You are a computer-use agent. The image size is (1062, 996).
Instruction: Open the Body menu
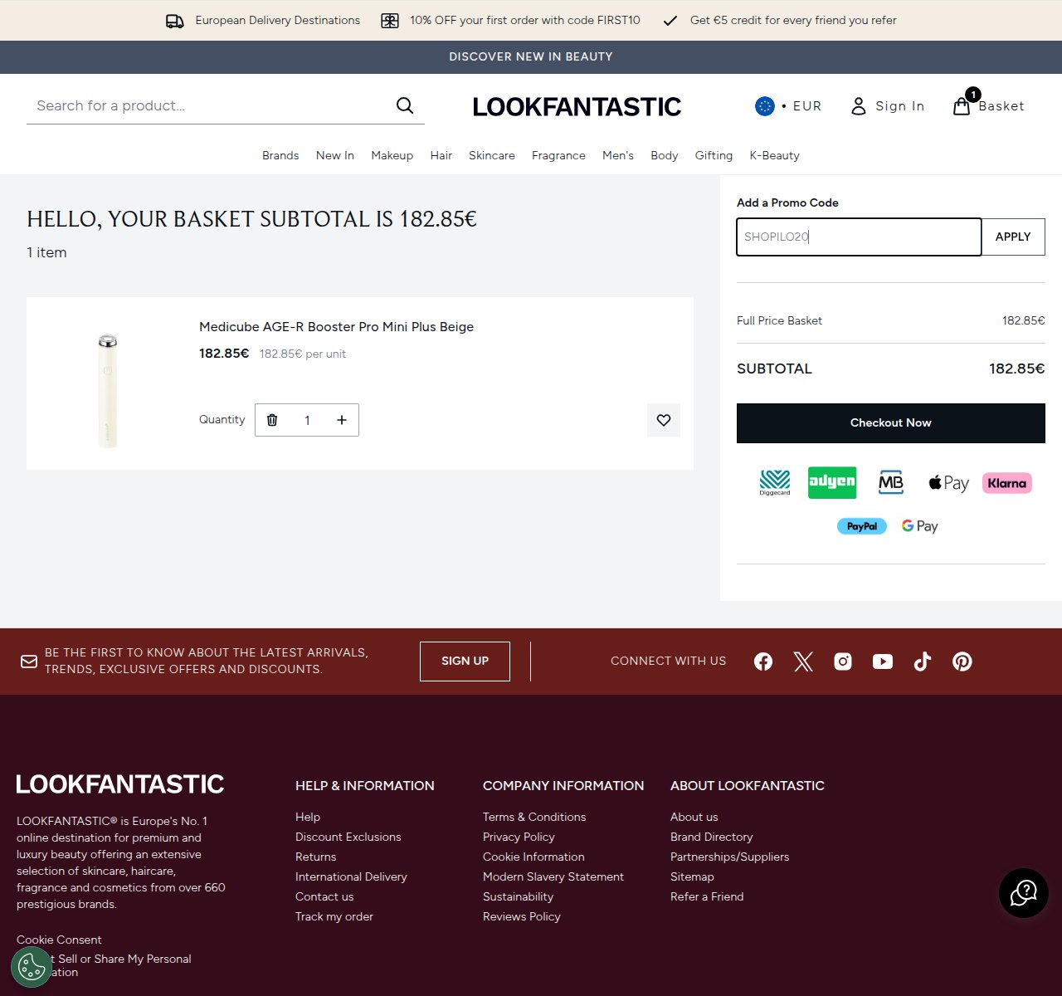(x=665, y=155)
